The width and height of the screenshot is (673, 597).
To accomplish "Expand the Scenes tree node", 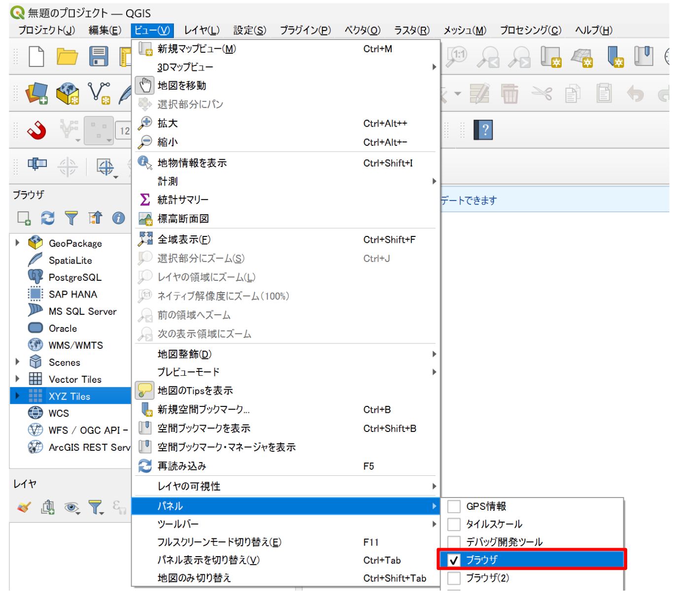I will tap(18, 362).
